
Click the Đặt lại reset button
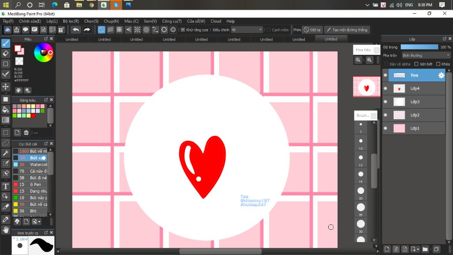coord(312,30)
